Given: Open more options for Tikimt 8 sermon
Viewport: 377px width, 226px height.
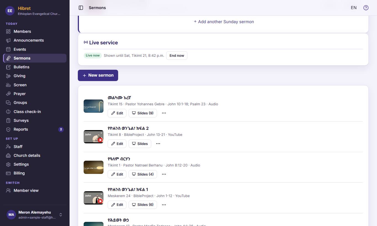Looking at the screenshot, I should point(158,144).
